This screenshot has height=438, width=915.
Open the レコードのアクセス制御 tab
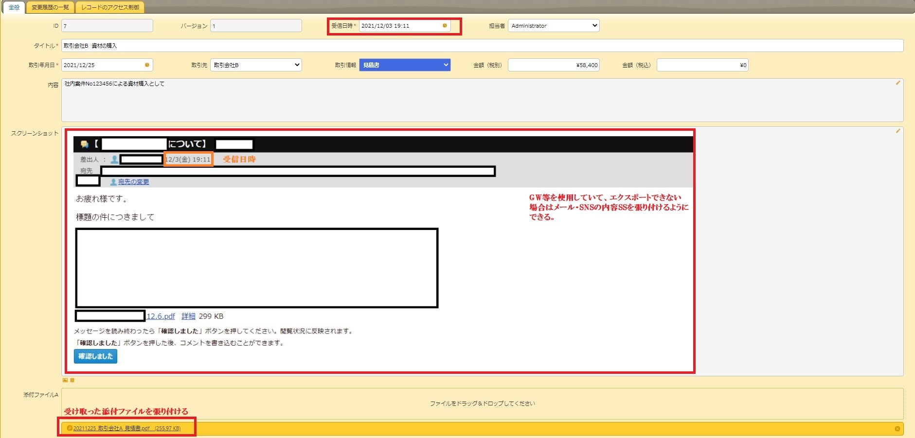coord(110,7)
